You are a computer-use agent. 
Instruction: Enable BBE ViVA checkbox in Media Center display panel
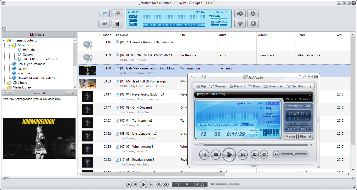point(212,22)
